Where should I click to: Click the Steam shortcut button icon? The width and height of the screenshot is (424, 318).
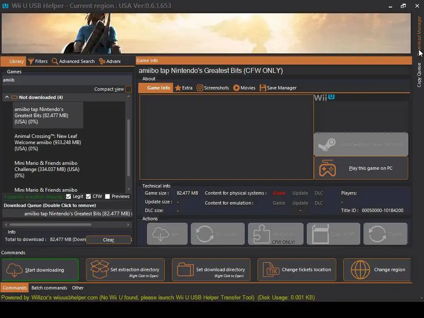[x=327, y=145]
